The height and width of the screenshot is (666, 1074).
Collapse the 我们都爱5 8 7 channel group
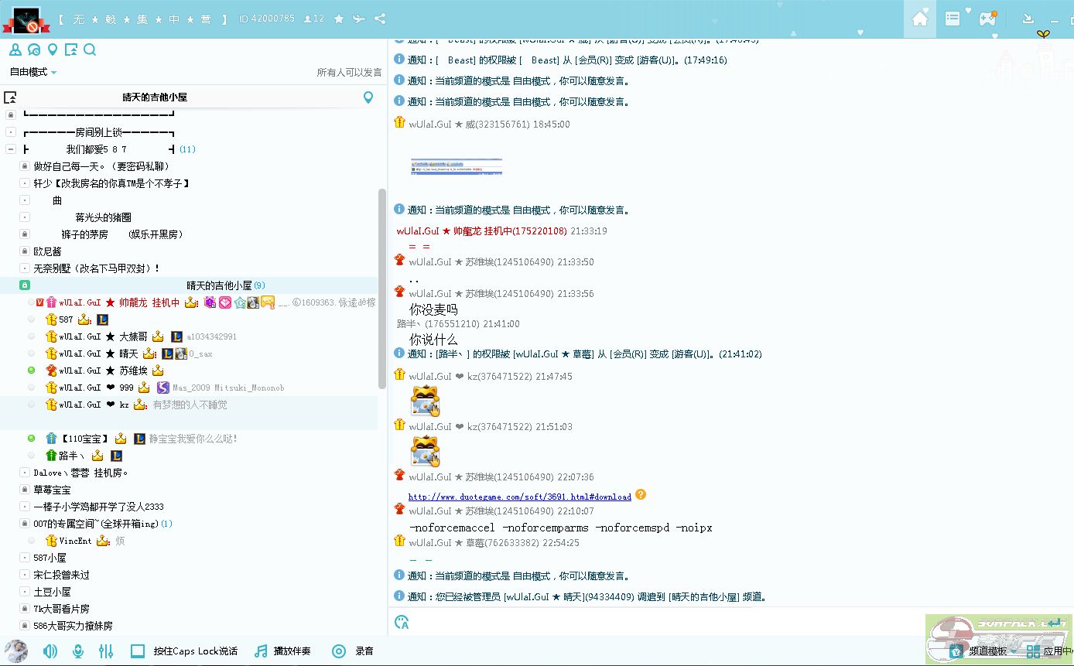click(x=11, y=149)
